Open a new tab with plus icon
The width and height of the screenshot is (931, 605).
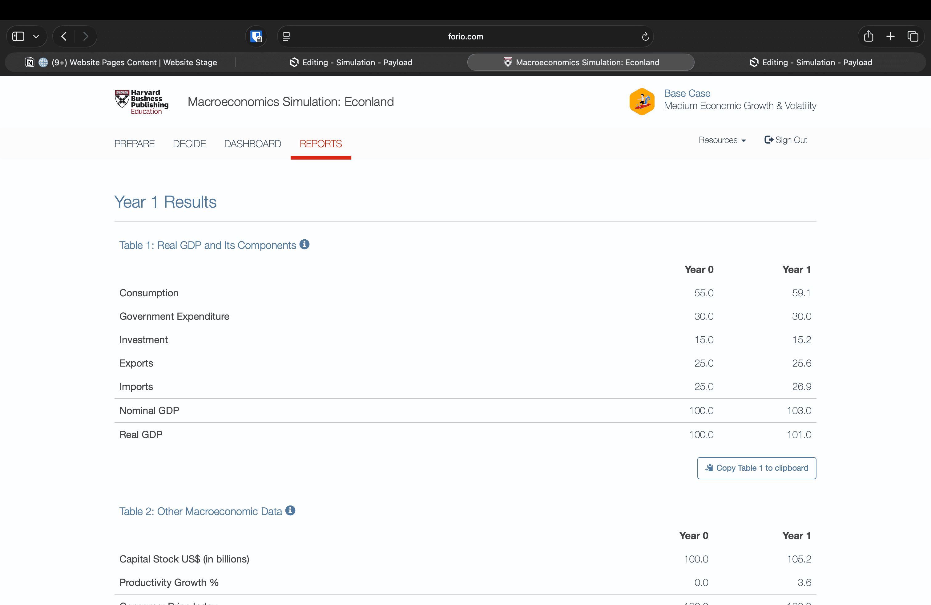890,36
